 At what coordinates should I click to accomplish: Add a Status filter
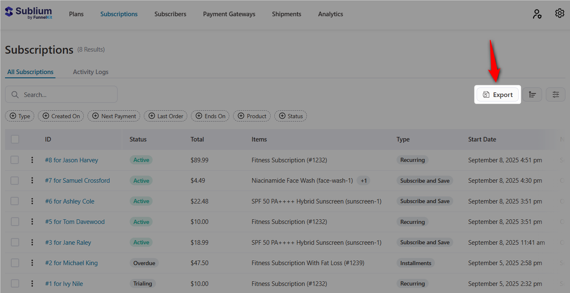pos(291,116)
